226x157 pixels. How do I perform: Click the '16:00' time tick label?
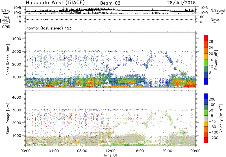(139, 151)
